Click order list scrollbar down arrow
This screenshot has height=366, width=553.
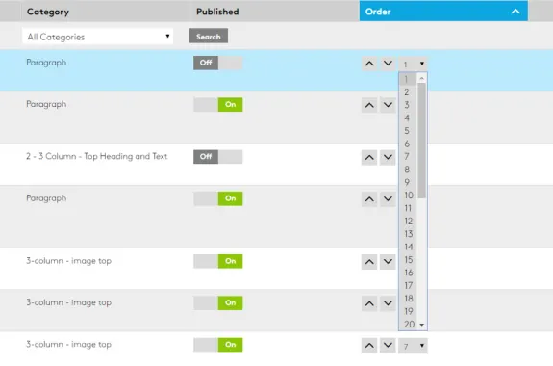pyautogui.click(x=422, y=325)
